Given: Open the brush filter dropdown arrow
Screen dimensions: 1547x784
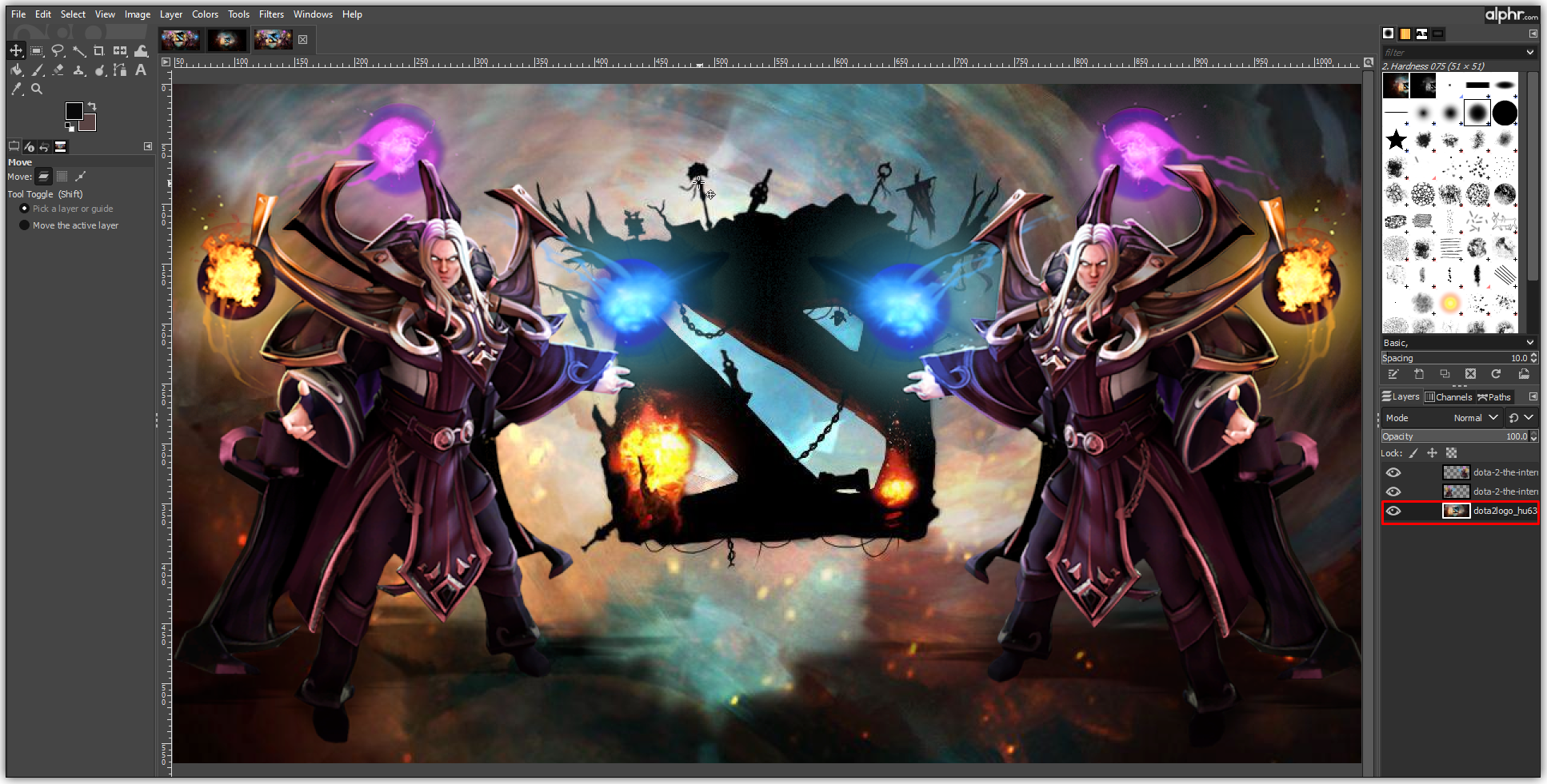Looking at the screenshot, I should pos(1529,53).
